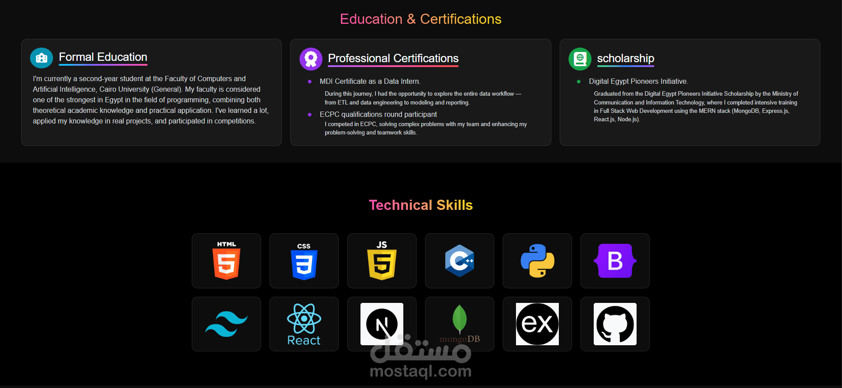Click the React atom icon
Screen dimensions: 842x388
304,324
